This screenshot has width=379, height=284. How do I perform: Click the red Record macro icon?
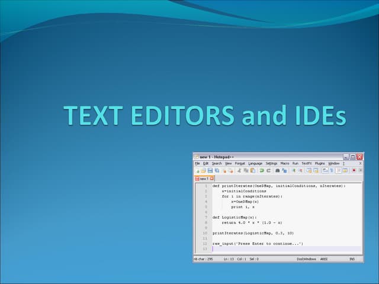pos(354,170)
